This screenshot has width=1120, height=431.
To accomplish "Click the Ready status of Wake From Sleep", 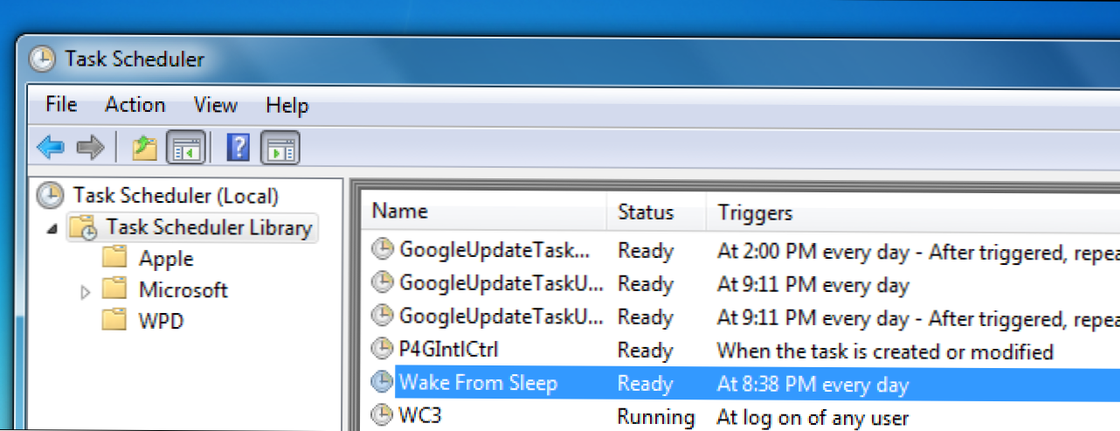I will point(646,385).
